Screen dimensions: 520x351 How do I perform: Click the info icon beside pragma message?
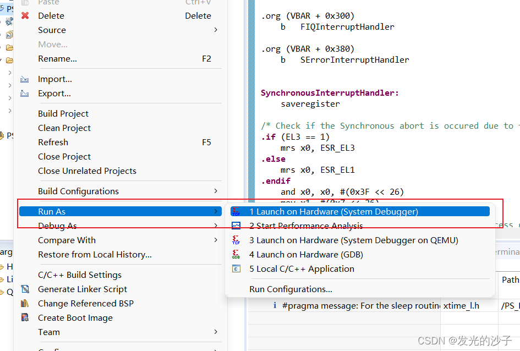pyautogui.click(x=275, y=305)
